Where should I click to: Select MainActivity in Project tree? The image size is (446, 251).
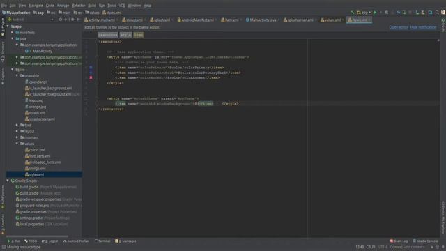[42, 51]
